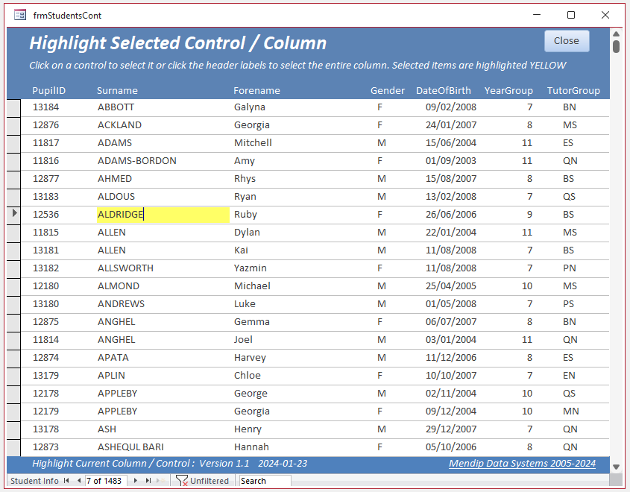630x492 pixels.
Task: Click the current-record selector beside 12536
Action: (13, 213)
